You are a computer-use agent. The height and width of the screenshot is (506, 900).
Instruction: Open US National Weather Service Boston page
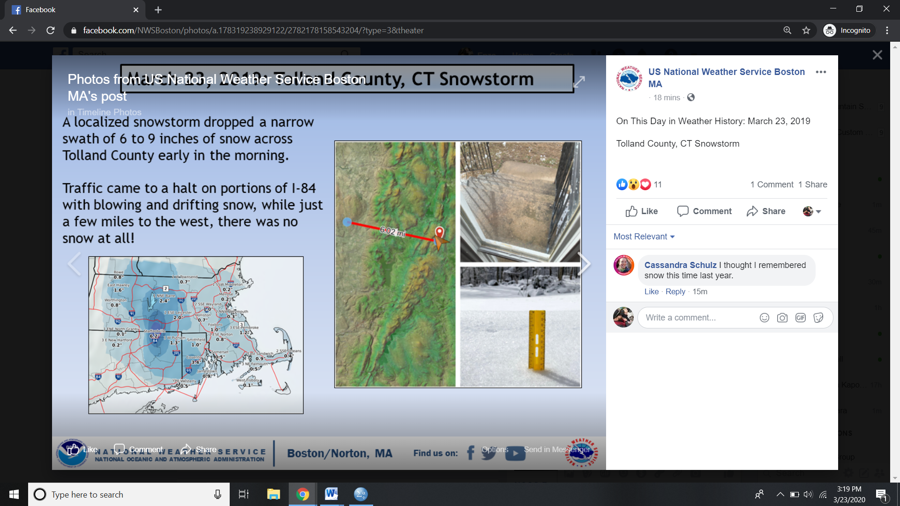click(x=726, y=78)
